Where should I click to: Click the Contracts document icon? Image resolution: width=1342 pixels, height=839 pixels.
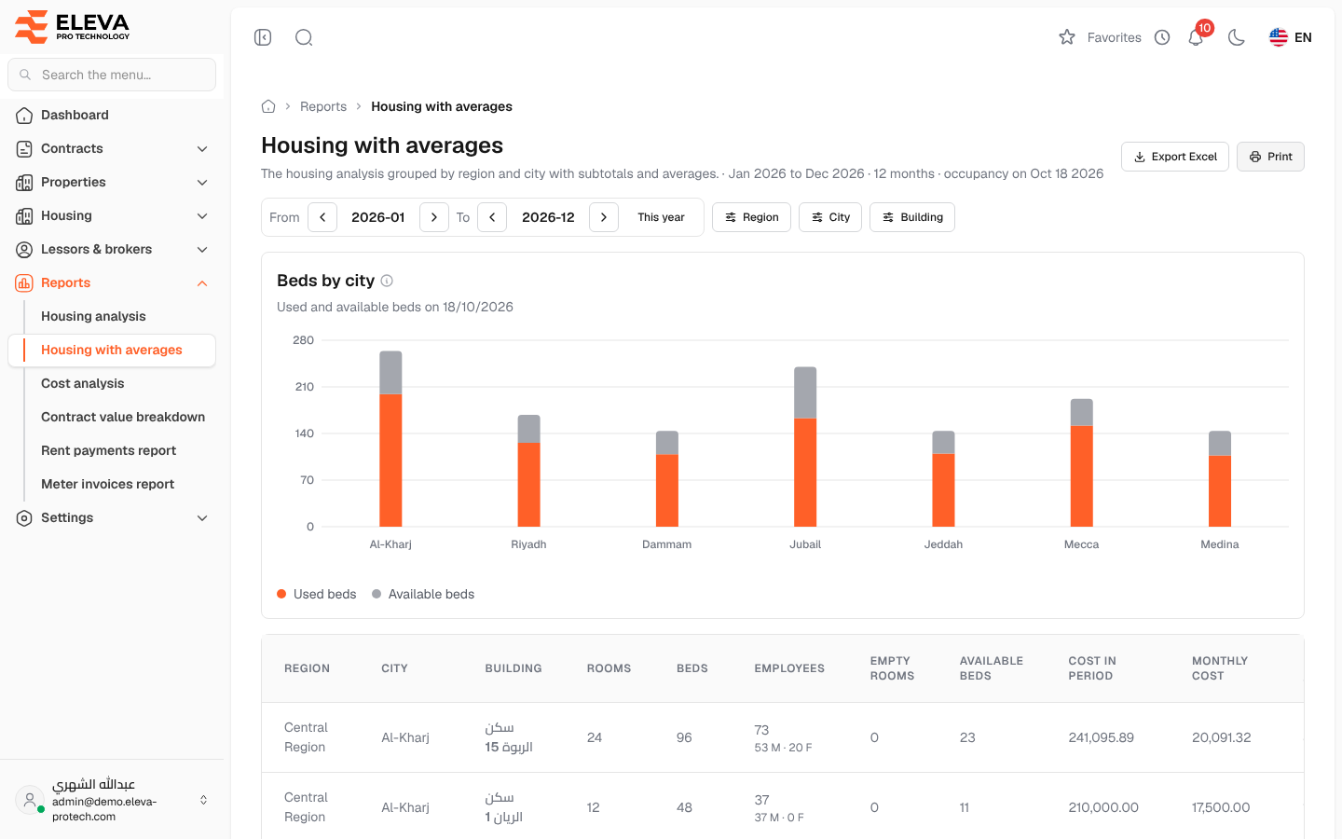click(24, 148)
